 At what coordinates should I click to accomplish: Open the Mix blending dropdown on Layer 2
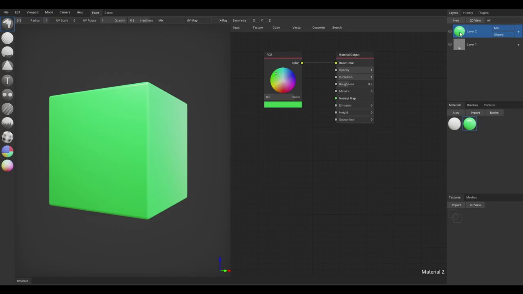click(x=503, y=28)
